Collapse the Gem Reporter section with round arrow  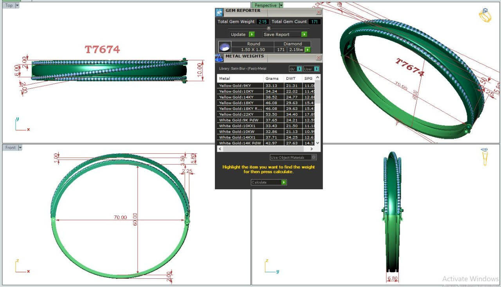(x=269, y=28)
